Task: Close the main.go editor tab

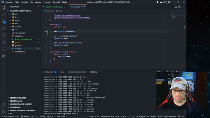Action: 85,7
